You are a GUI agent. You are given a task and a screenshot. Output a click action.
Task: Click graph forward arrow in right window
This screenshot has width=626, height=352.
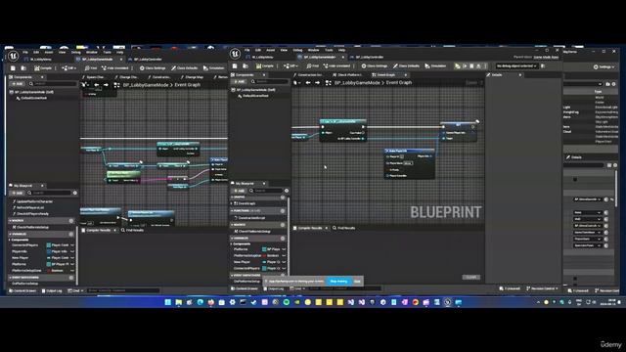click(x=317, y=82)
